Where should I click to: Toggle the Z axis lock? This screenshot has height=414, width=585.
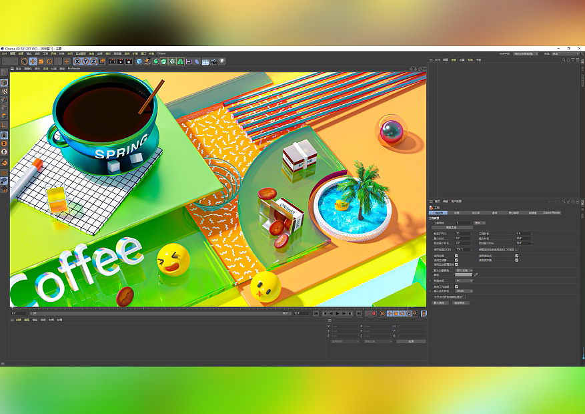[x=93, y=61]
